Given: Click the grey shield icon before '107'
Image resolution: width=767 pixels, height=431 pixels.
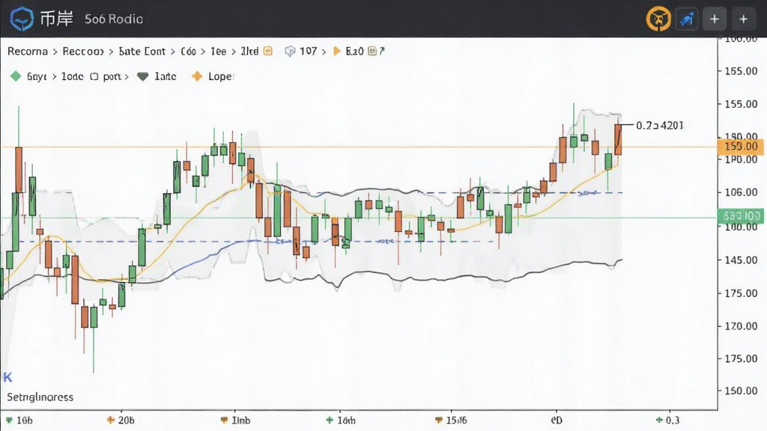Looking at the screenshot, I should point(290,52).
